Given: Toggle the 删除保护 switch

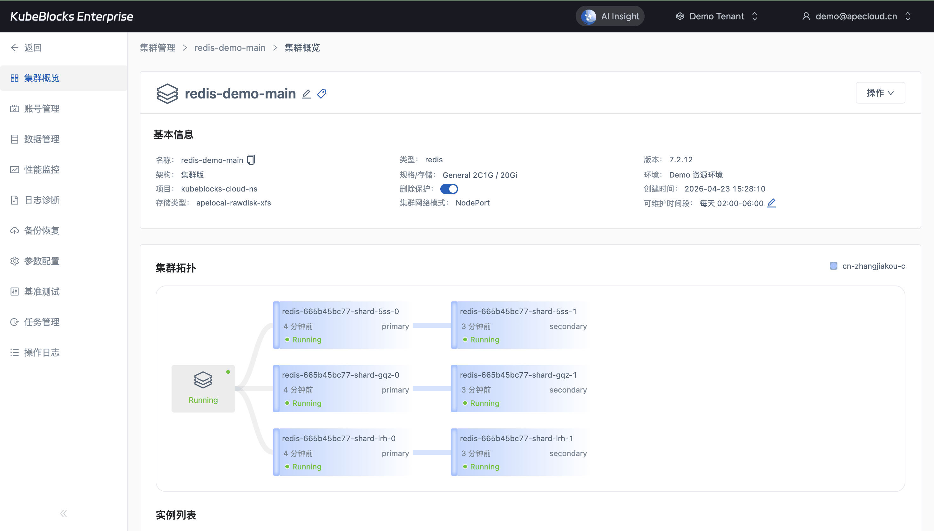Looking at the screenshot, I should pyautogui.click(x=449, y=189).
